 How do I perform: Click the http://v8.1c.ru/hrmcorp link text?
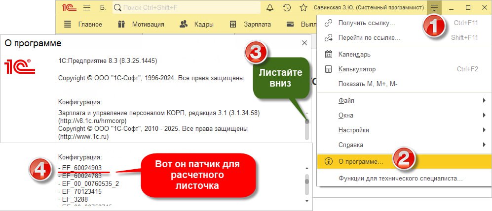(93, 120)
